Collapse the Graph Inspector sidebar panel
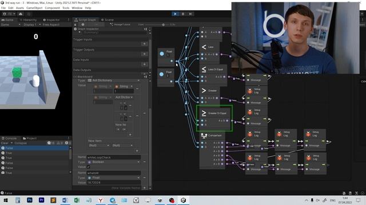The image size is (366, 205). pyautogui.click(x=145, y=29)
